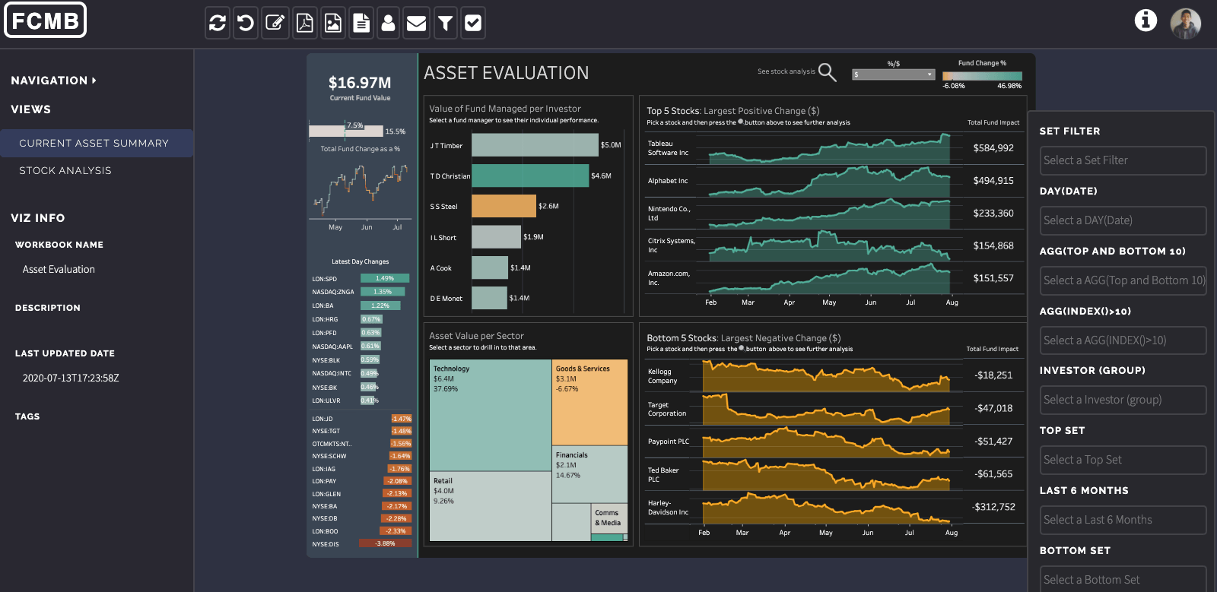
Task: Click the document/data export icon
Action: coord(361,23)
